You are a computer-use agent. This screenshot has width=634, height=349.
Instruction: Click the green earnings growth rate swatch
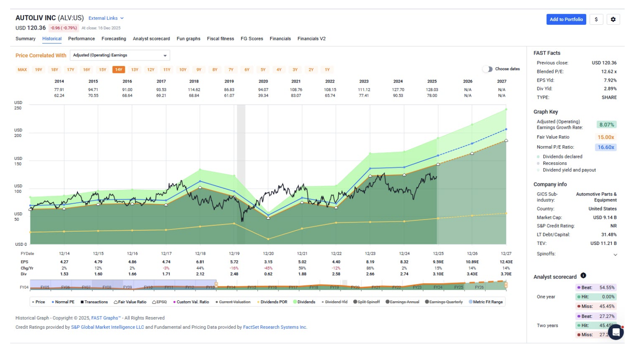pos(606,125)
